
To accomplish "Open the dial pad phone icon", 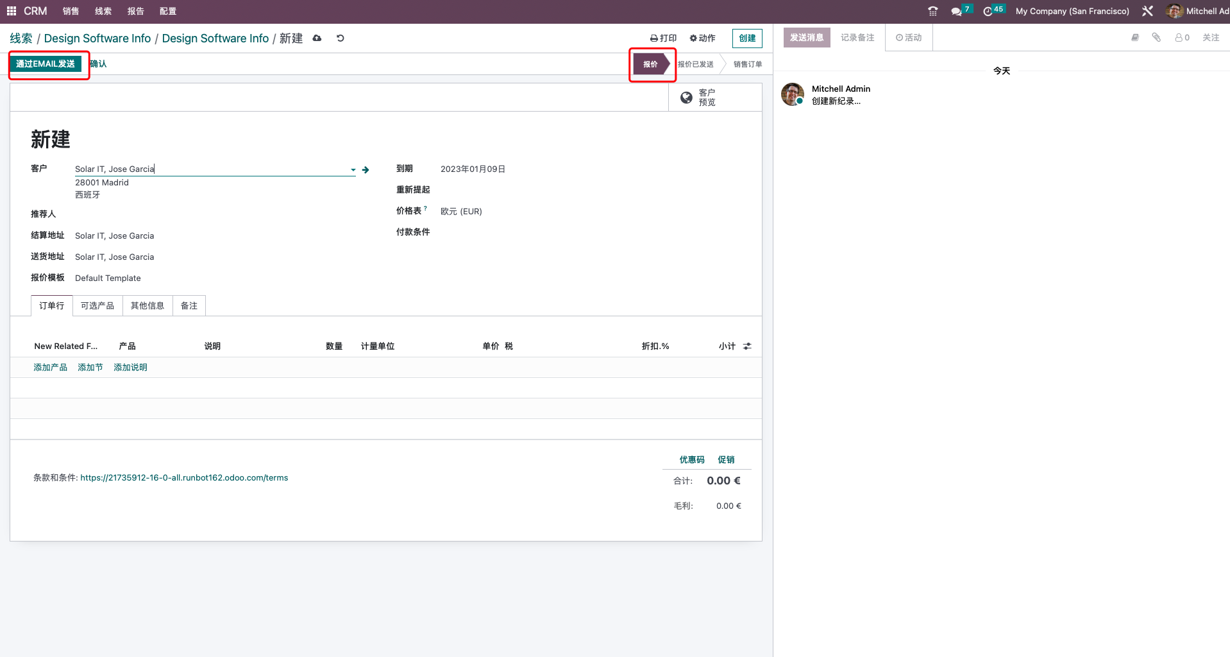I will [x=932, y=11].
